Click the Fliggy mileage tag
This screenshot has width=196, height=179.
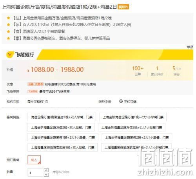tap(33, 91)
